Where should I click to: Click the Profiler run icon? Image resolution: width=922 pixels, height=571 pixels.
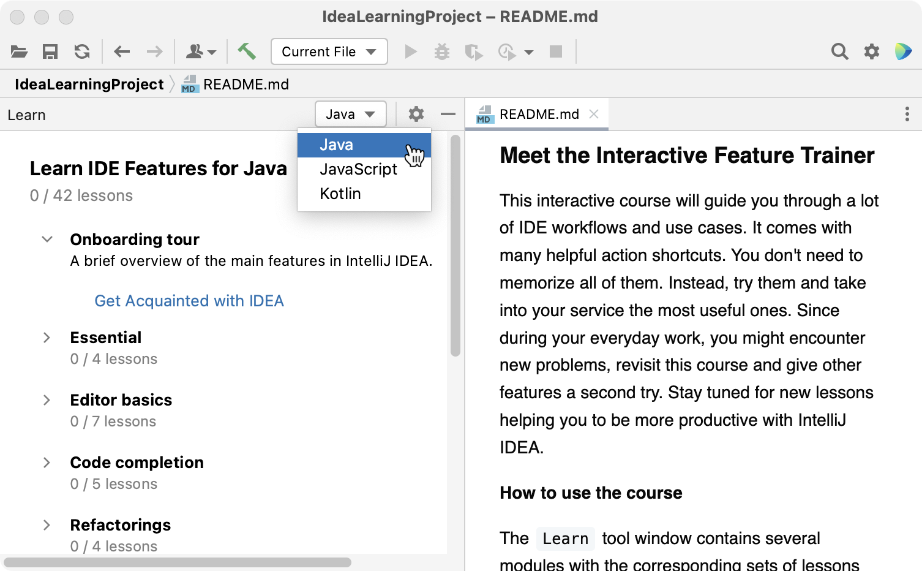coord(507,52)
